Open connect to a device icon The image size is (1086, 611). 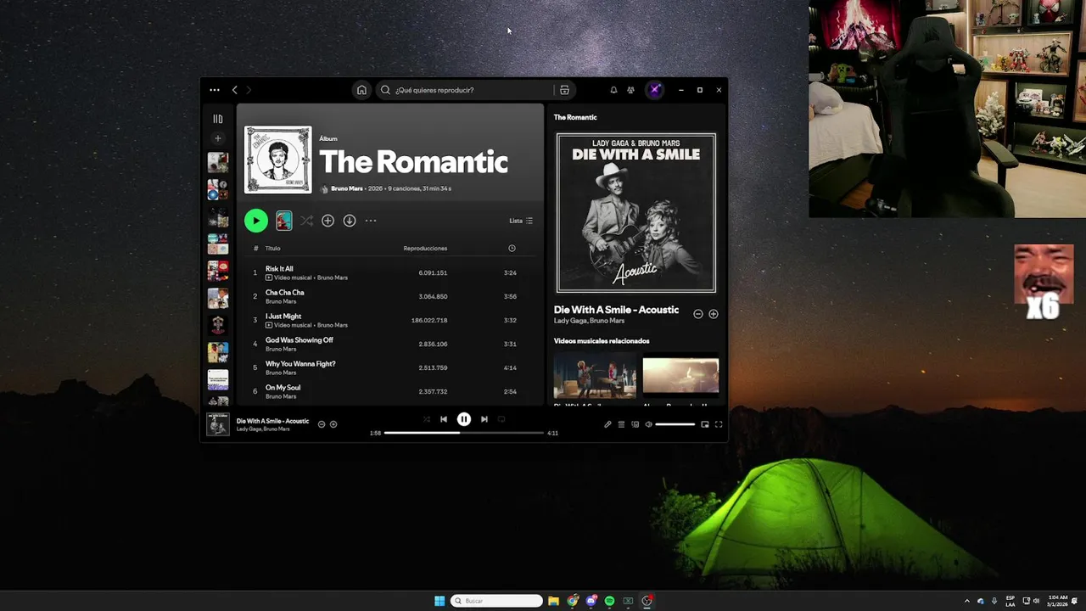pyautogui.click(x=635, y=424)
